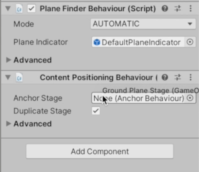The image size is (199, 172).
Task: Open help for Content Positioning Behaviour
Action: [x=165, y=77]
